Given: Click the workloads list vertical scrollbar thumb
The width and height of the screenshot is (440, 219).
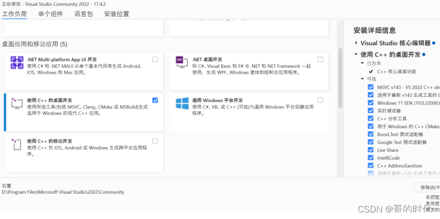Looking at the screenshot, I should (340, 78).
